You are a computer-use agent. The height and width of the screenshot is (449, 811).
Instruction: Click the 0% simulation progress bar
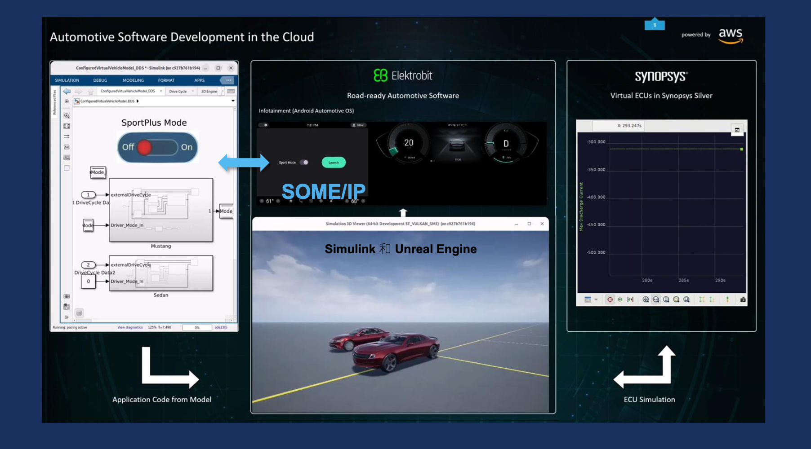click(x=197, y=327)
